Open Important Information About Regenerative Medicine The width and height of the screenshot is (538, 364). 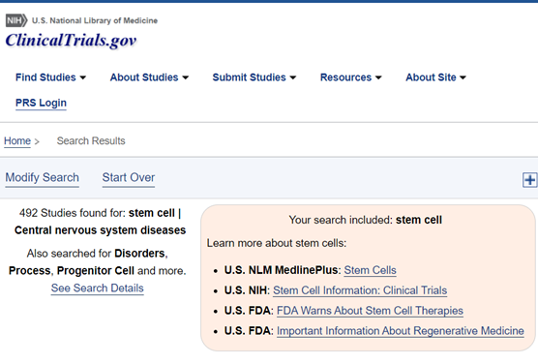point(401,331)
